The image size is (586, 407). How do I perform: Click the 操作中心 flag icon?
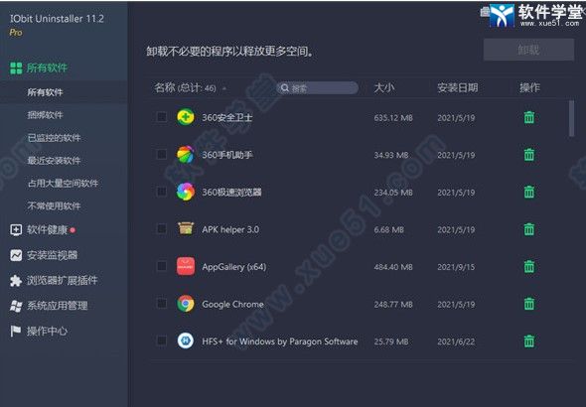(15, 332)
